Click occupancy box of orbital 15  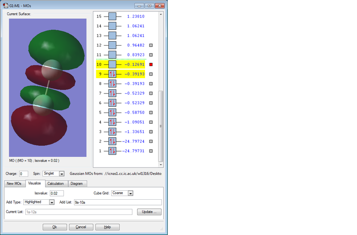click(x=112, y=17)
